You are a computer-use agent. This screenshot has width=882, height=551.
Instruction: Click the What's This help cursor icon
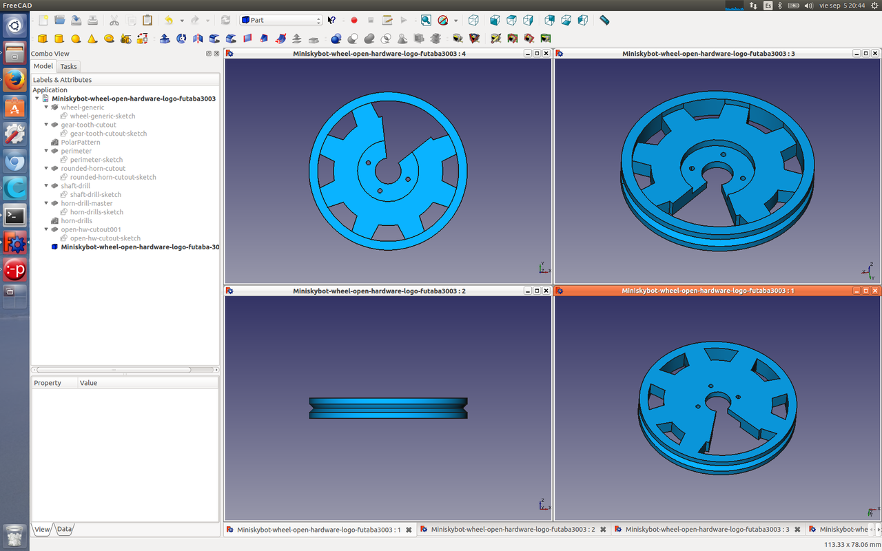tap(331, 21)
